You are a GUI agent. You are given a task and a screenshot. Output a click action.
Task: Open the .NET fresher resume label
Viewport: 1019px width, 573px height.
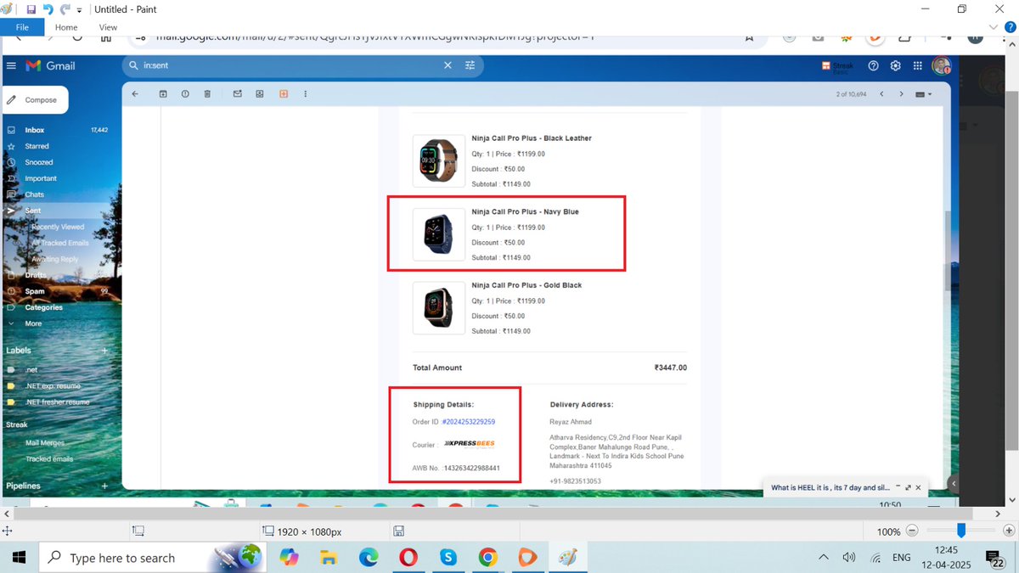58,402
